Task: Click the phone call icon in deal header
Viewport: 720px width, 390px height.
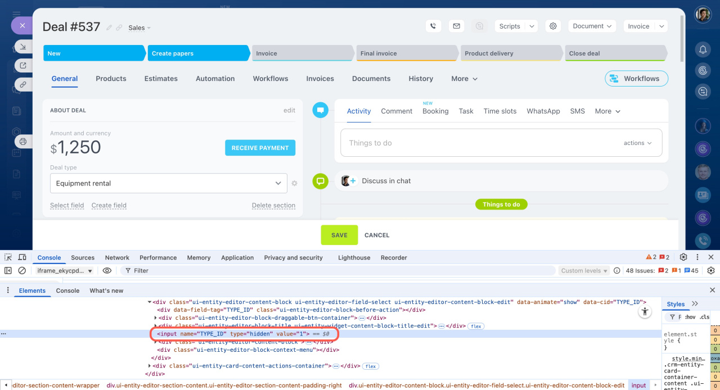Action: 433,26
